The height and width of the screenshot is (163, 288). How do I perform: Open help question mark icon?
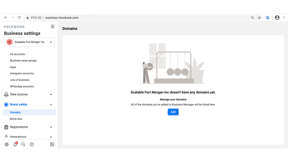click(x=31, y=144)
